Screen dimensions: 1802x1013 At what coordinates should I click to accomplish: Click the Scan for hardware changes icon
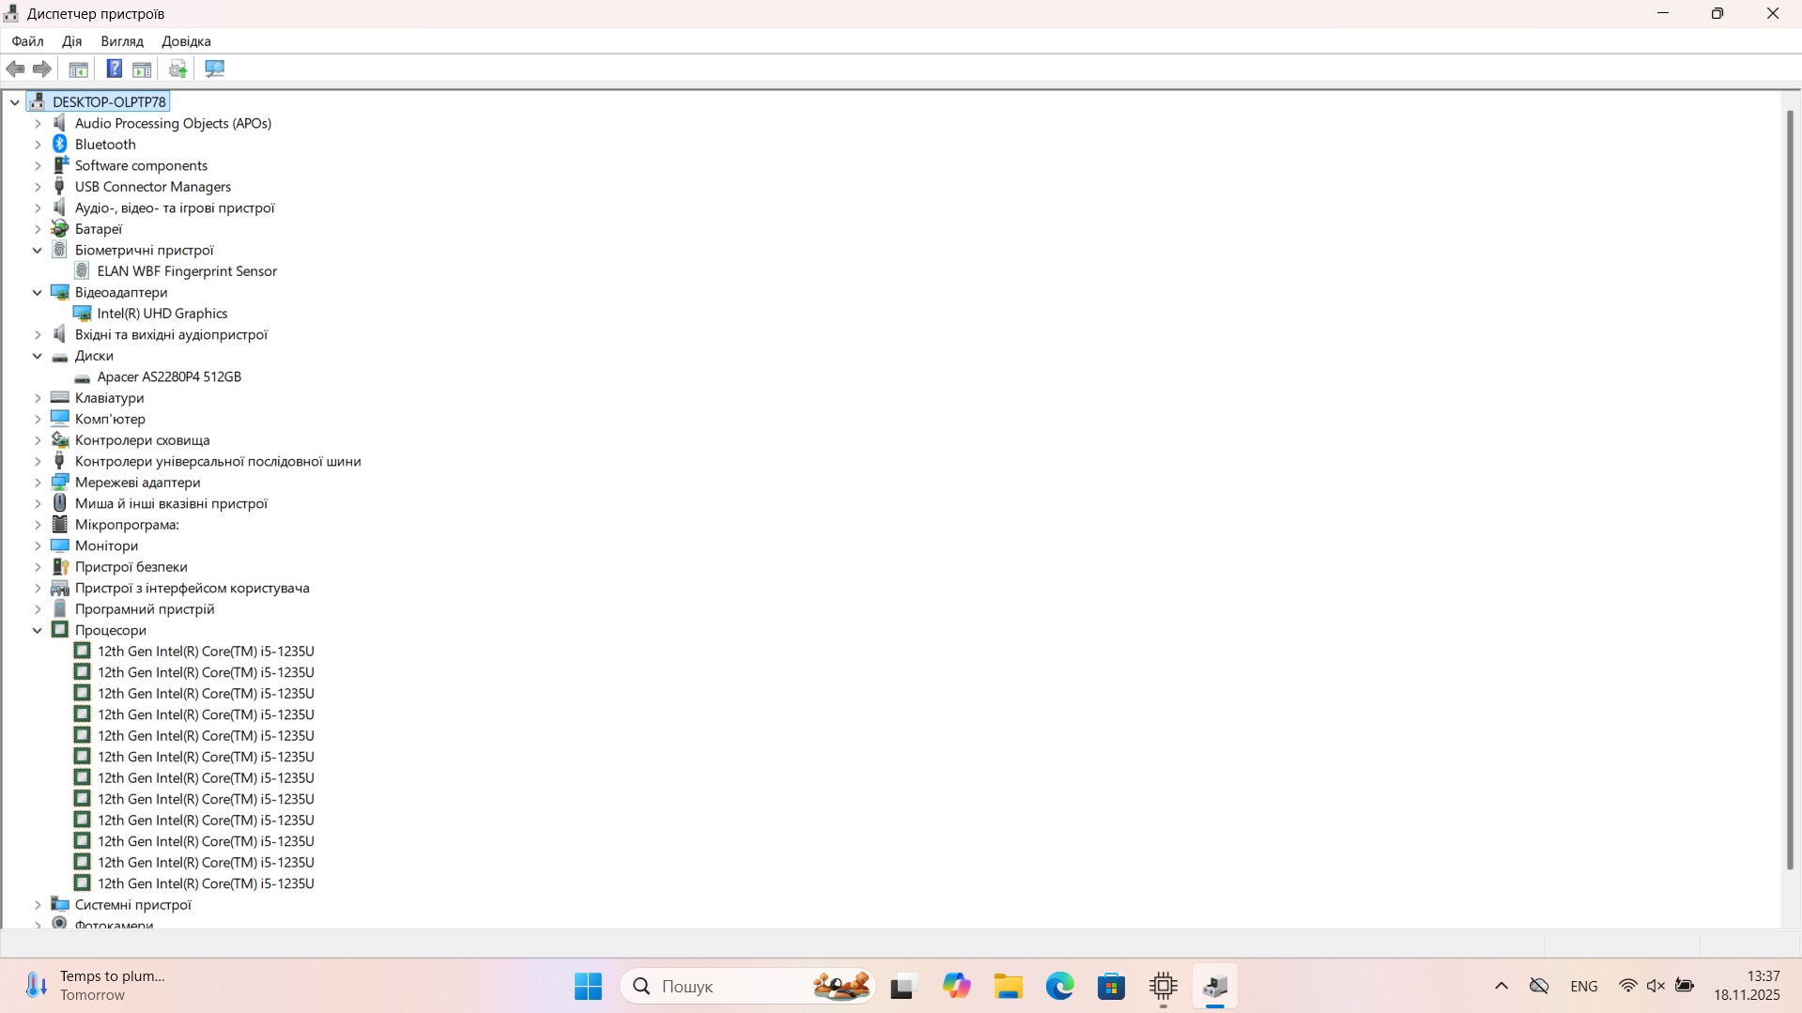[215, 69]
